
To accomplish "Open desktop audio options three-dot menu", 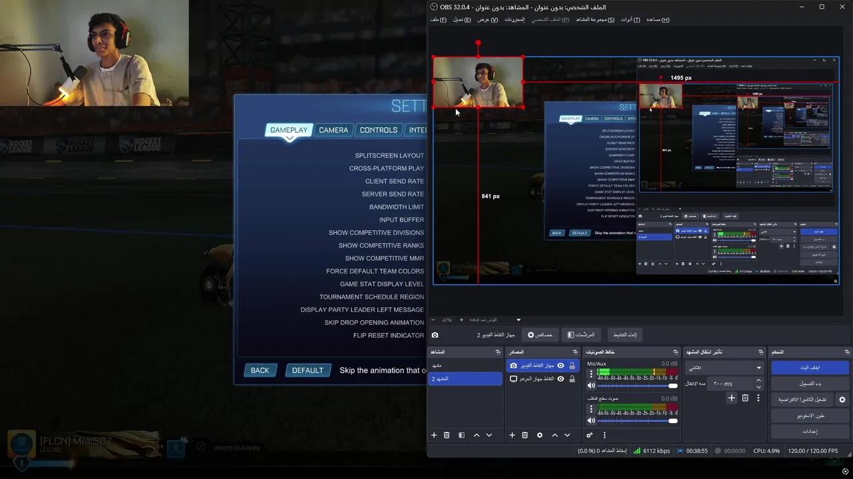I will tap(591, 408).
